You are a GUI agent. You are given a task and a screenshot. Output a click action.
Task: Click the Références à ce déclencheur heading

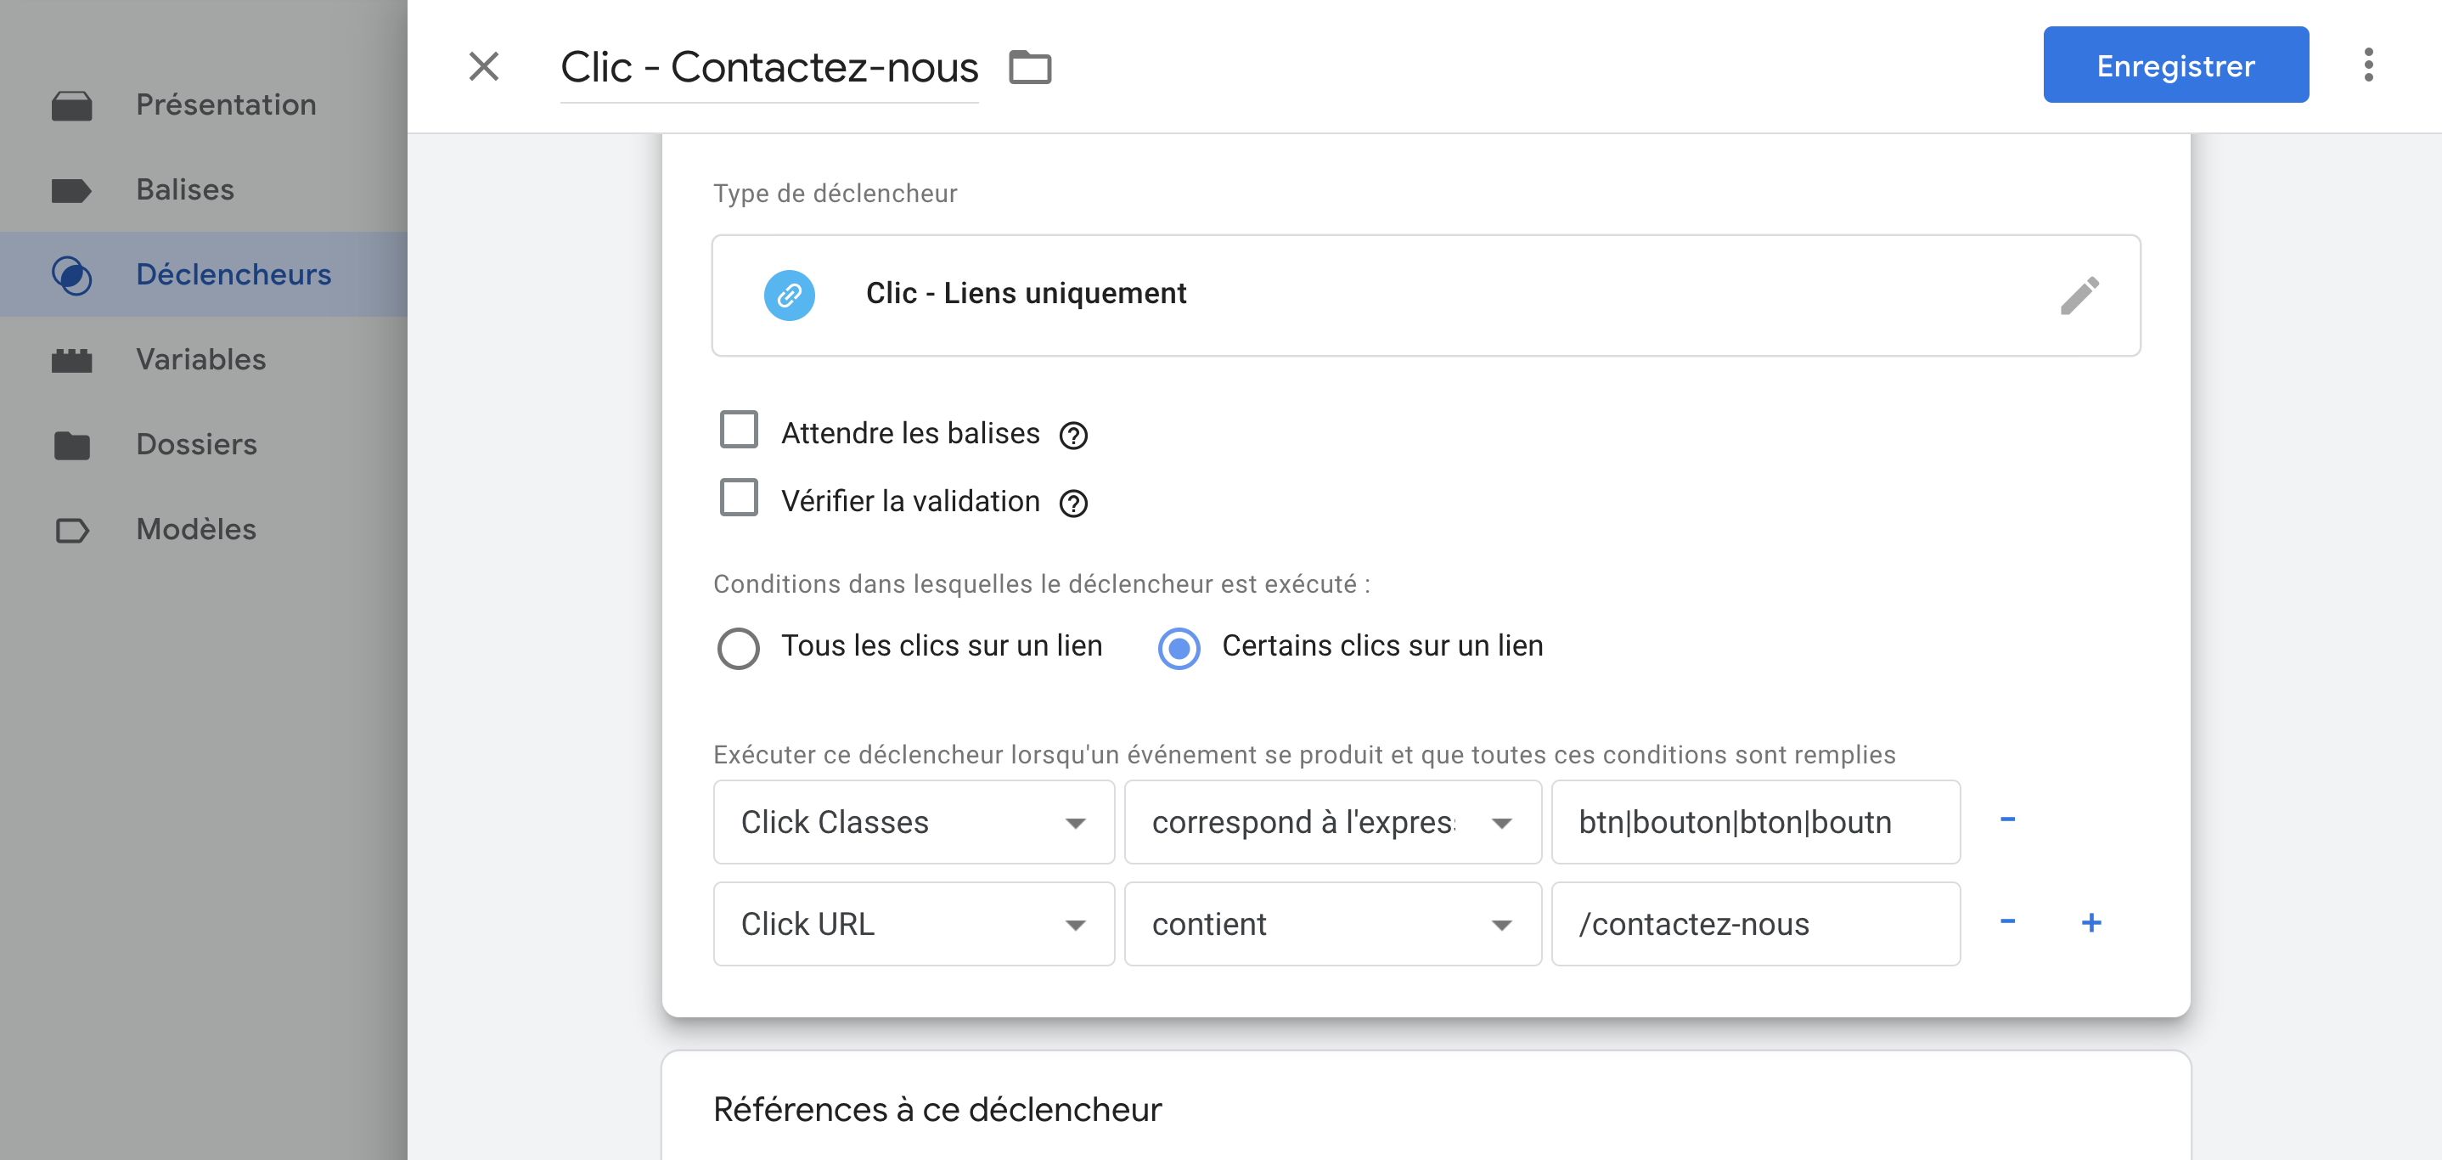point(937,1109)
